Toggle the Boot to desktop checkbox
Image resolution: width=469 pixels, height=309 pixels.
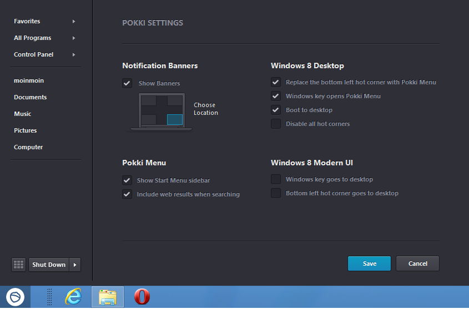tap(276, 110)
